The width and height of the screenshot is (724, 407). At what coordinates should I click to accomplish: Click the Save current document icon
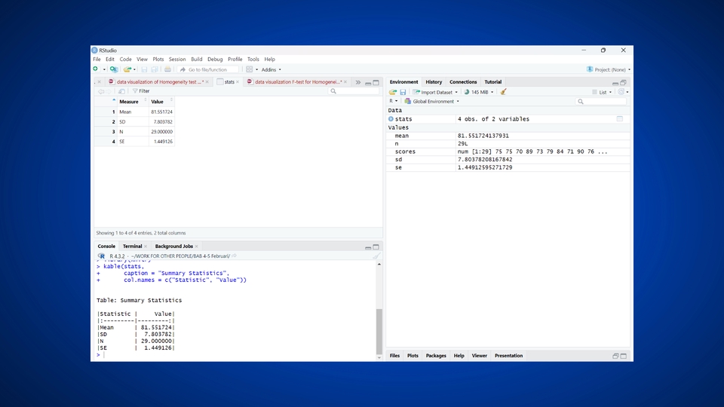click(144, 69)
